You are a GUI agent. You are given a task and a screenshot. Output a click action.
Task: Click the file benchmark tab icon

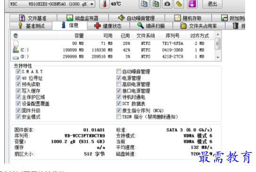(22, 18)
